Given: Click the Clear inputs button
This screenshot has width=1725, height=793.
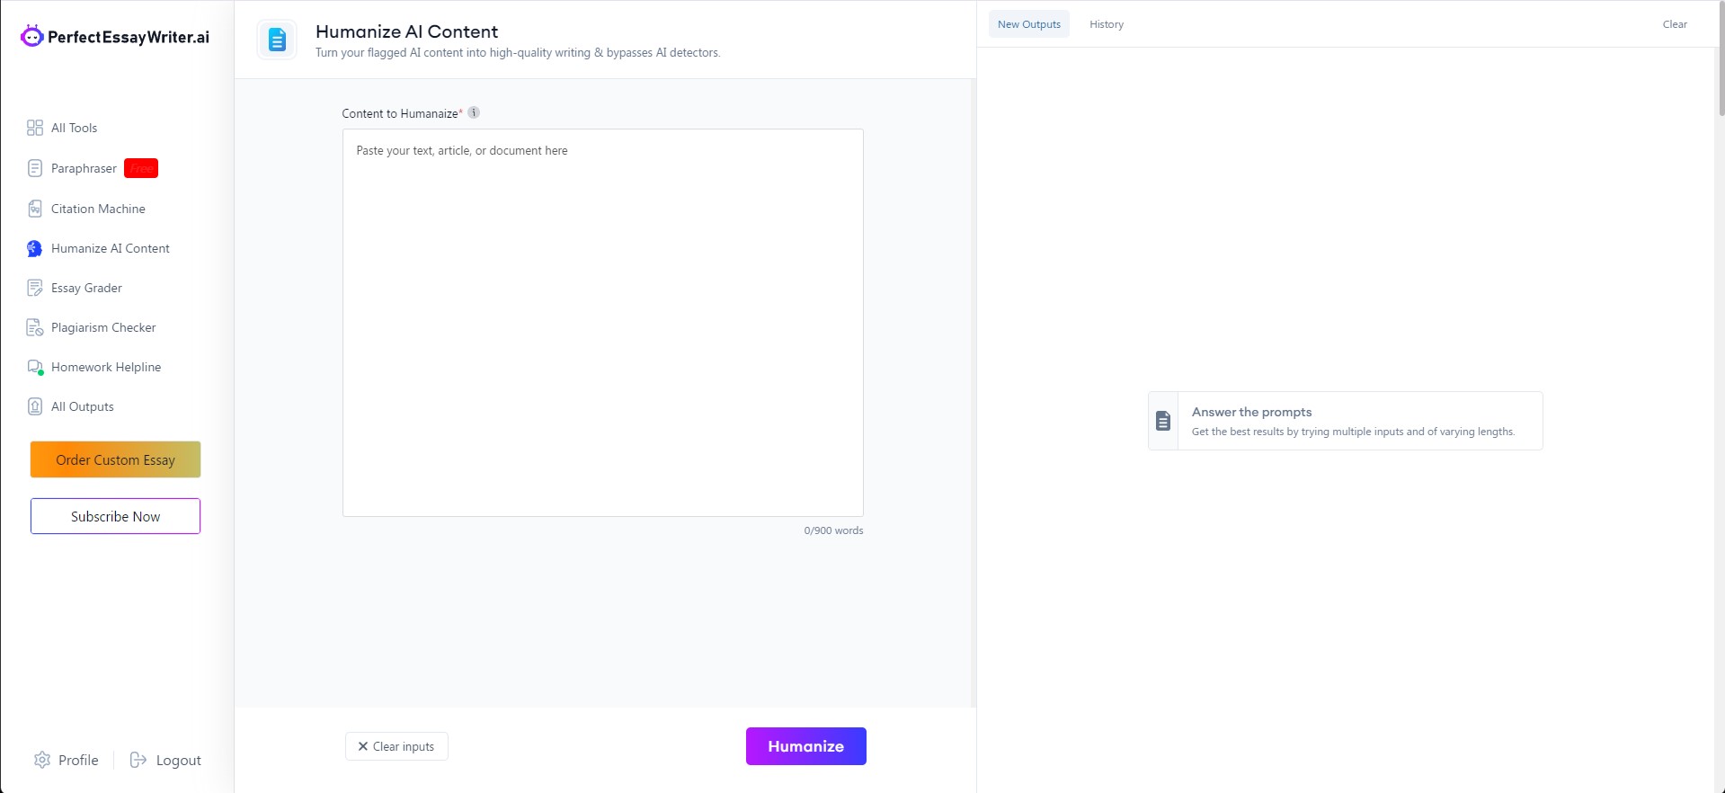Looking at the screenshot, I should click(x=396, y=746).
